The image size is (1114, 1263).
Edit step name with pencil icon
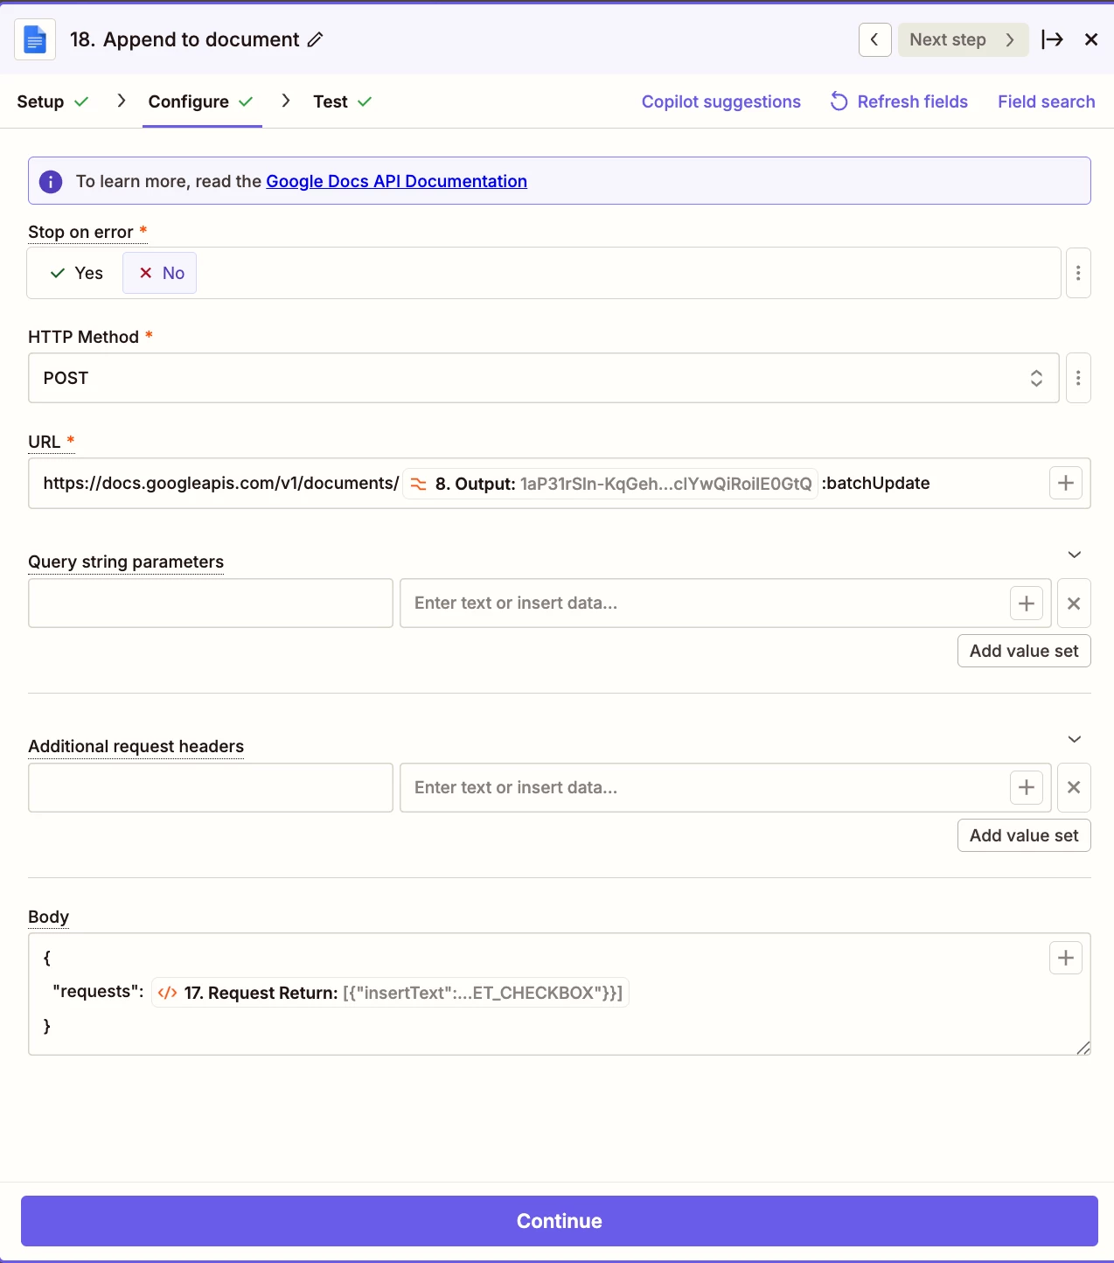point(316,39)
